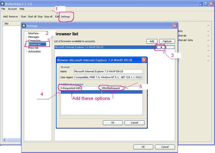Image resolution: width=215 pixels, height=153 pixels.
Task: Click the Multiclicker title bar icon
Action: (x=2, y=4)
